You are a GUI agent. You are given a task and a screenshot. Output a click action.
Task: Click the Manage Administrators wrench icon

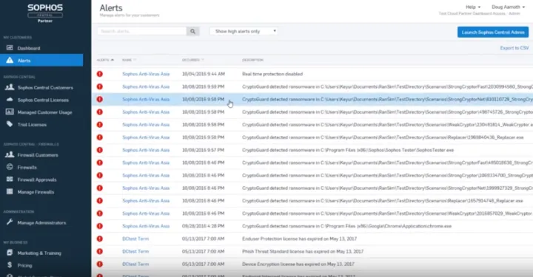(10, 222)
